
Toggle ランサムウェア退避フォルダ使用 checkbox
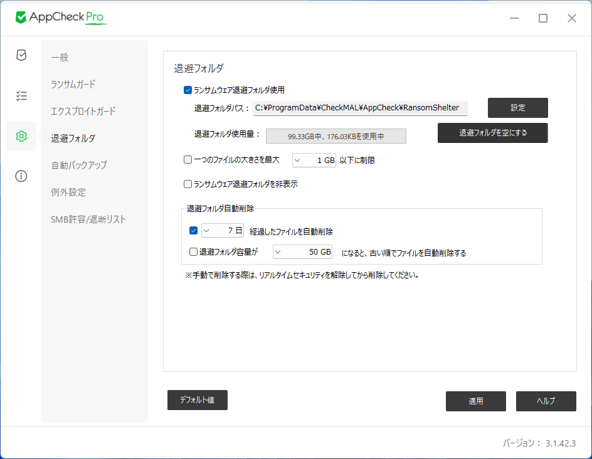[x=188, y=90]
